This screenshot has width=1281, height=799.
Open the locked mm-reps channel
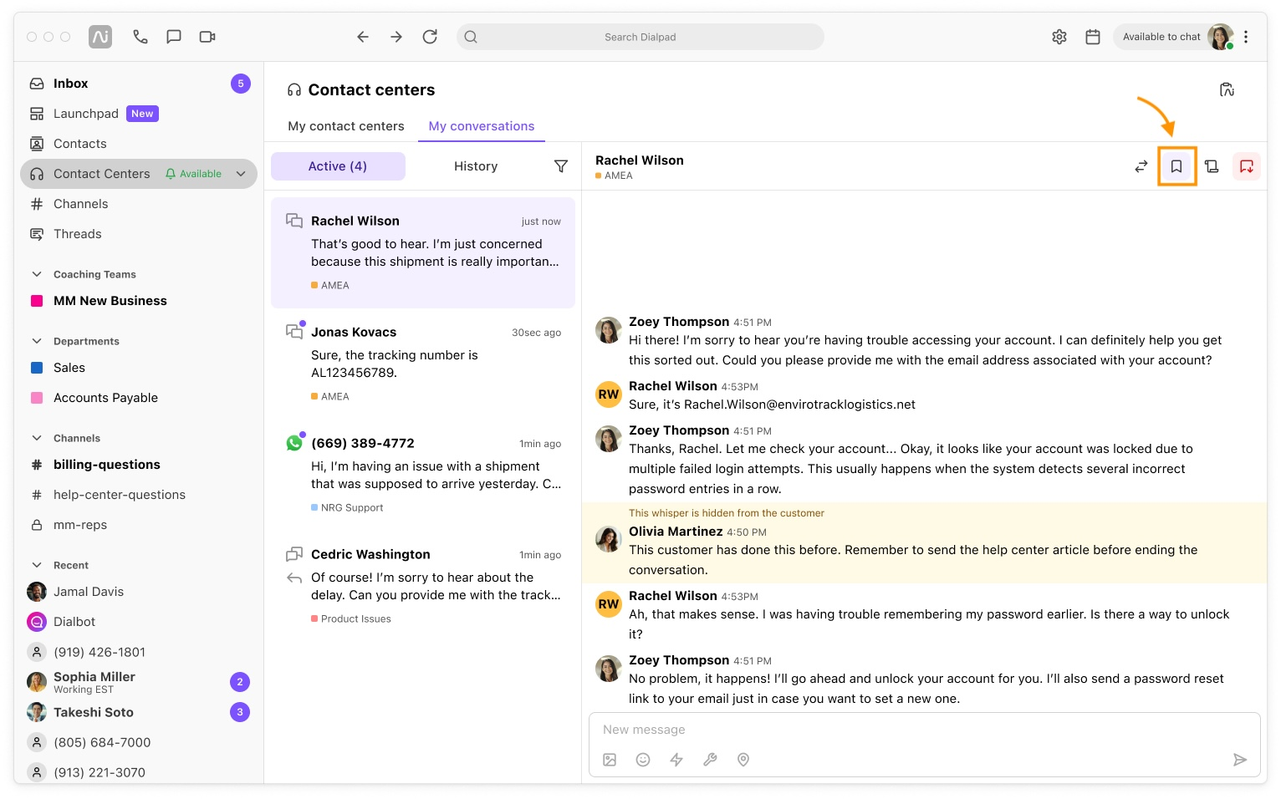[139, 525]
